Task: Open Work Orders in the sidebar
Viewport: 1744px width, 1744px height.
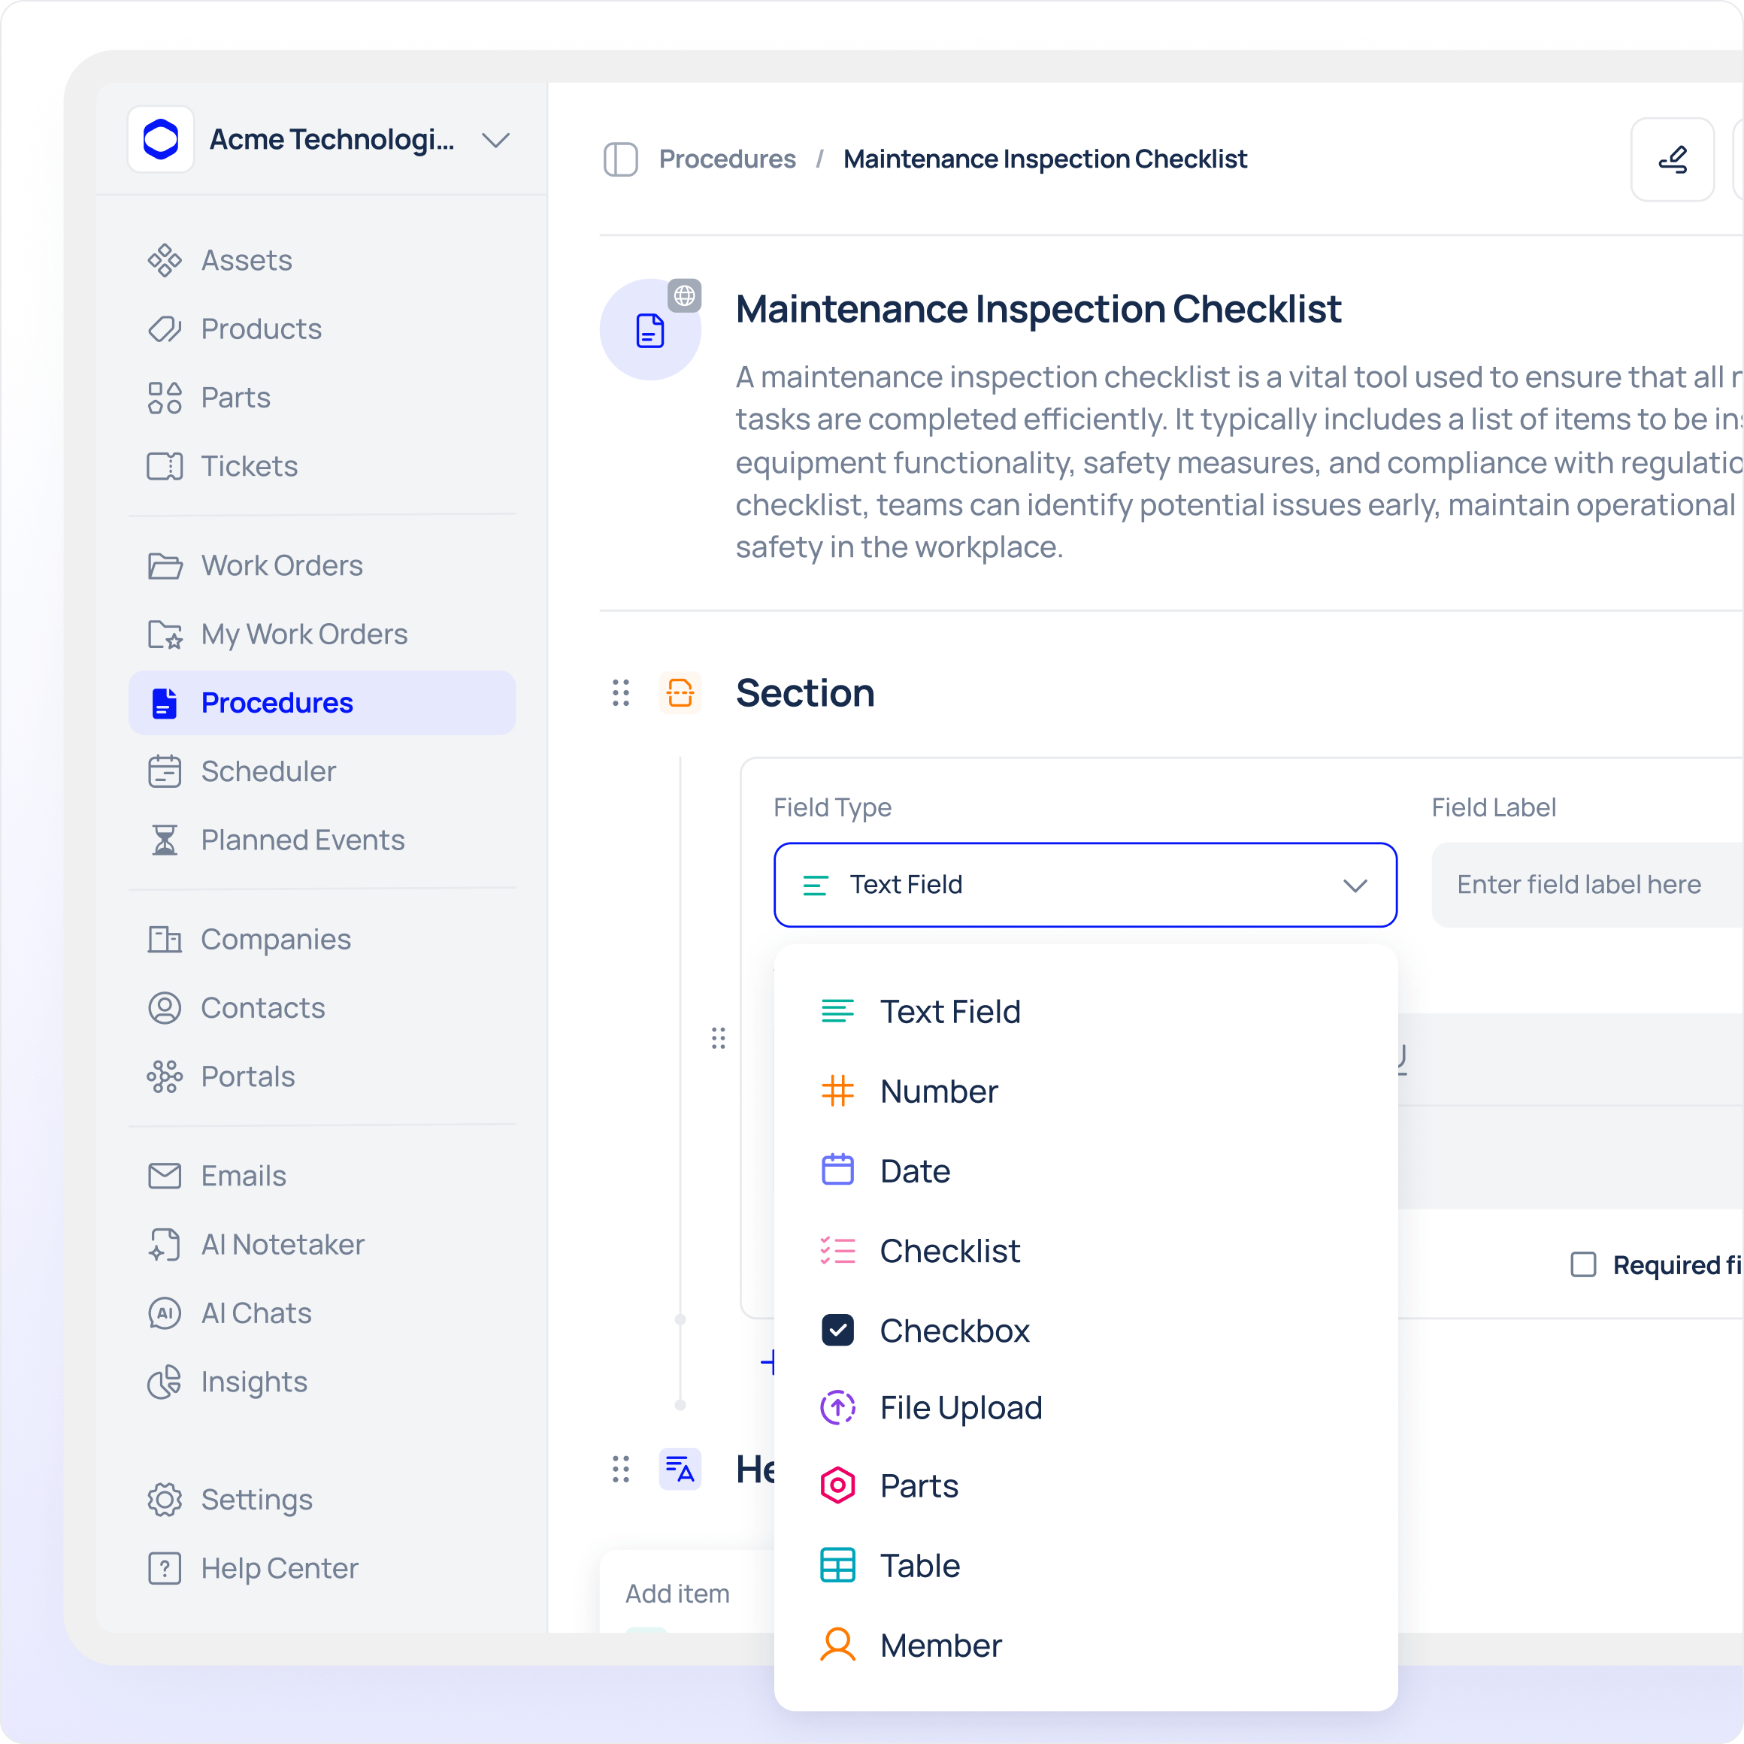Action: point(280,566)
